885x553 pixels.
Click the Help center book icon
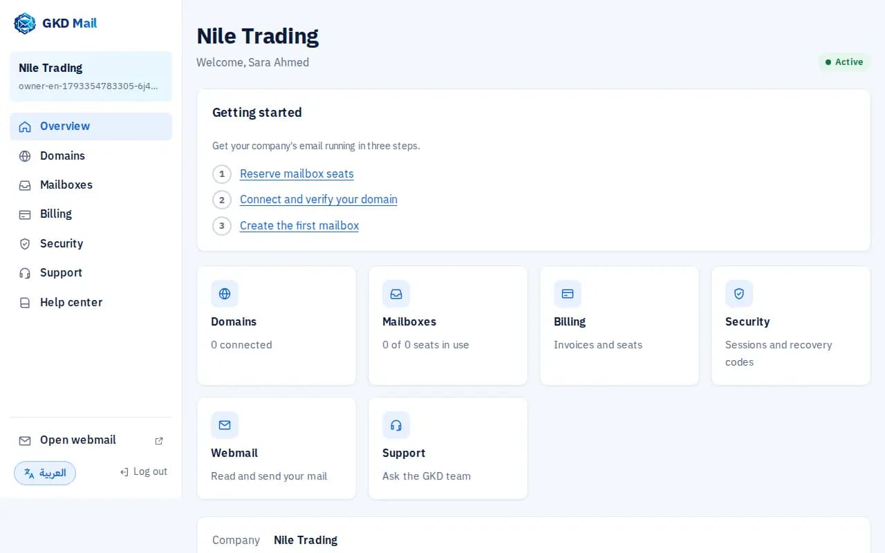tap(25, 303)
